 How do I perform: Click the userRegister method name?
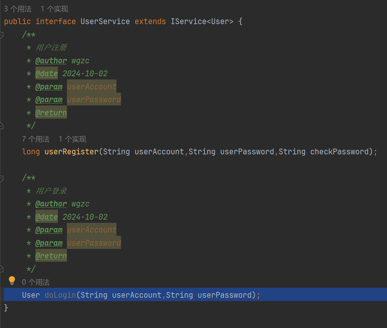[71, 151]
